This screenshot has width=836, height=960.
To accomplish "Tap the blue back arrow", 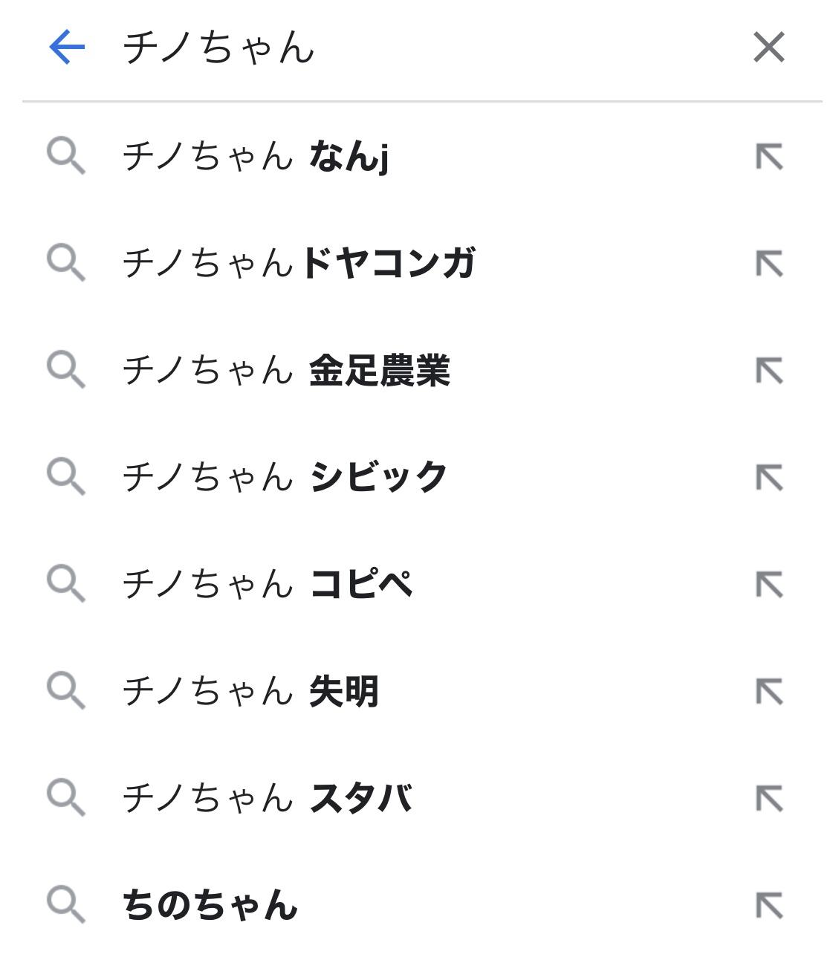I will (67, 48).
